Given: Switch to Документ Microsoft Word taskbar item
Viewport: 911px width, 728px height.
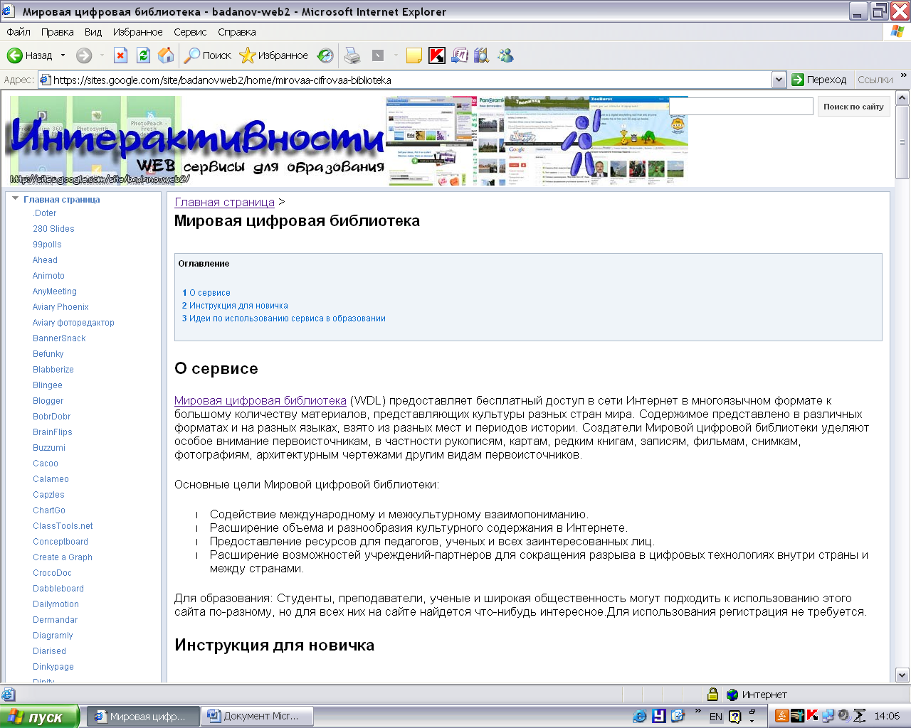Looking at the screenshot, I should tap(258, 717).
